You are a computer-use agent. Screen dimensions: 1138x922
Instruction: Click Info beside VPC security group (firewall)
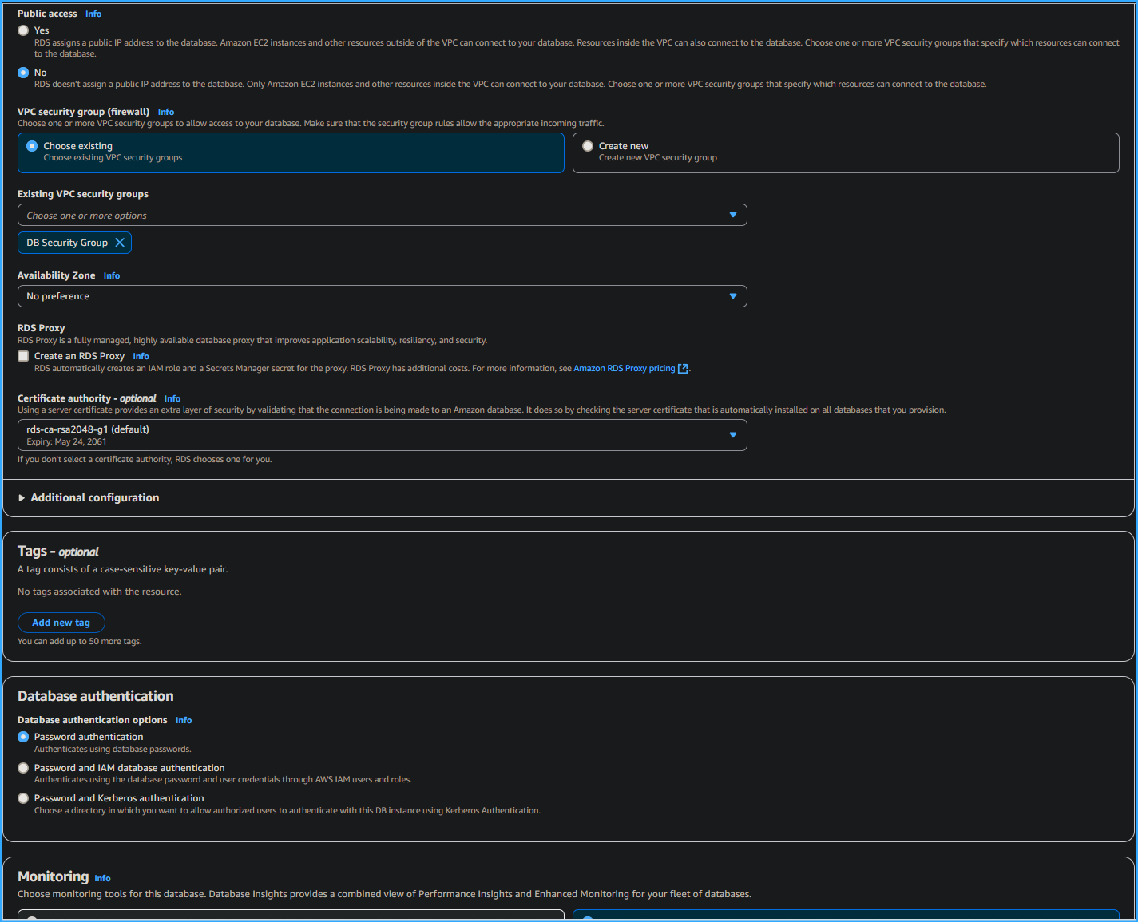(x=165, y=112)
